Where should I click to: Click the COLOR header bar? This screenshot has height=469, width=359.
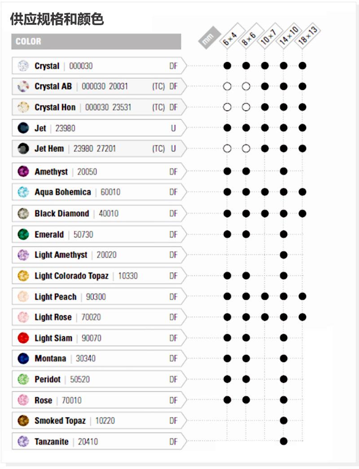click(96, 42)
